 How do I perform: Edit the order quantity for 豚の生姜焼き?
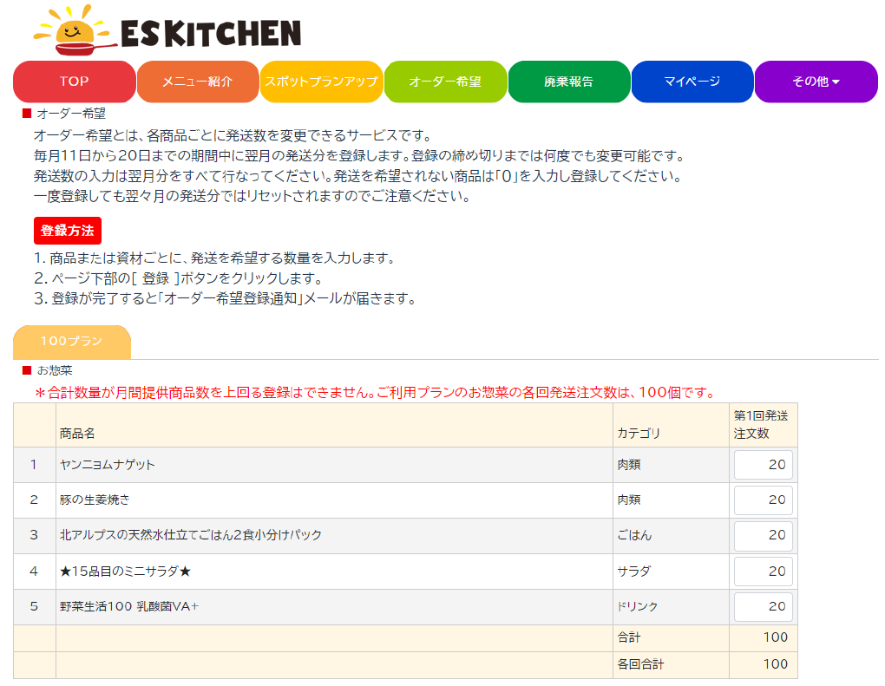tap(764, 500)
